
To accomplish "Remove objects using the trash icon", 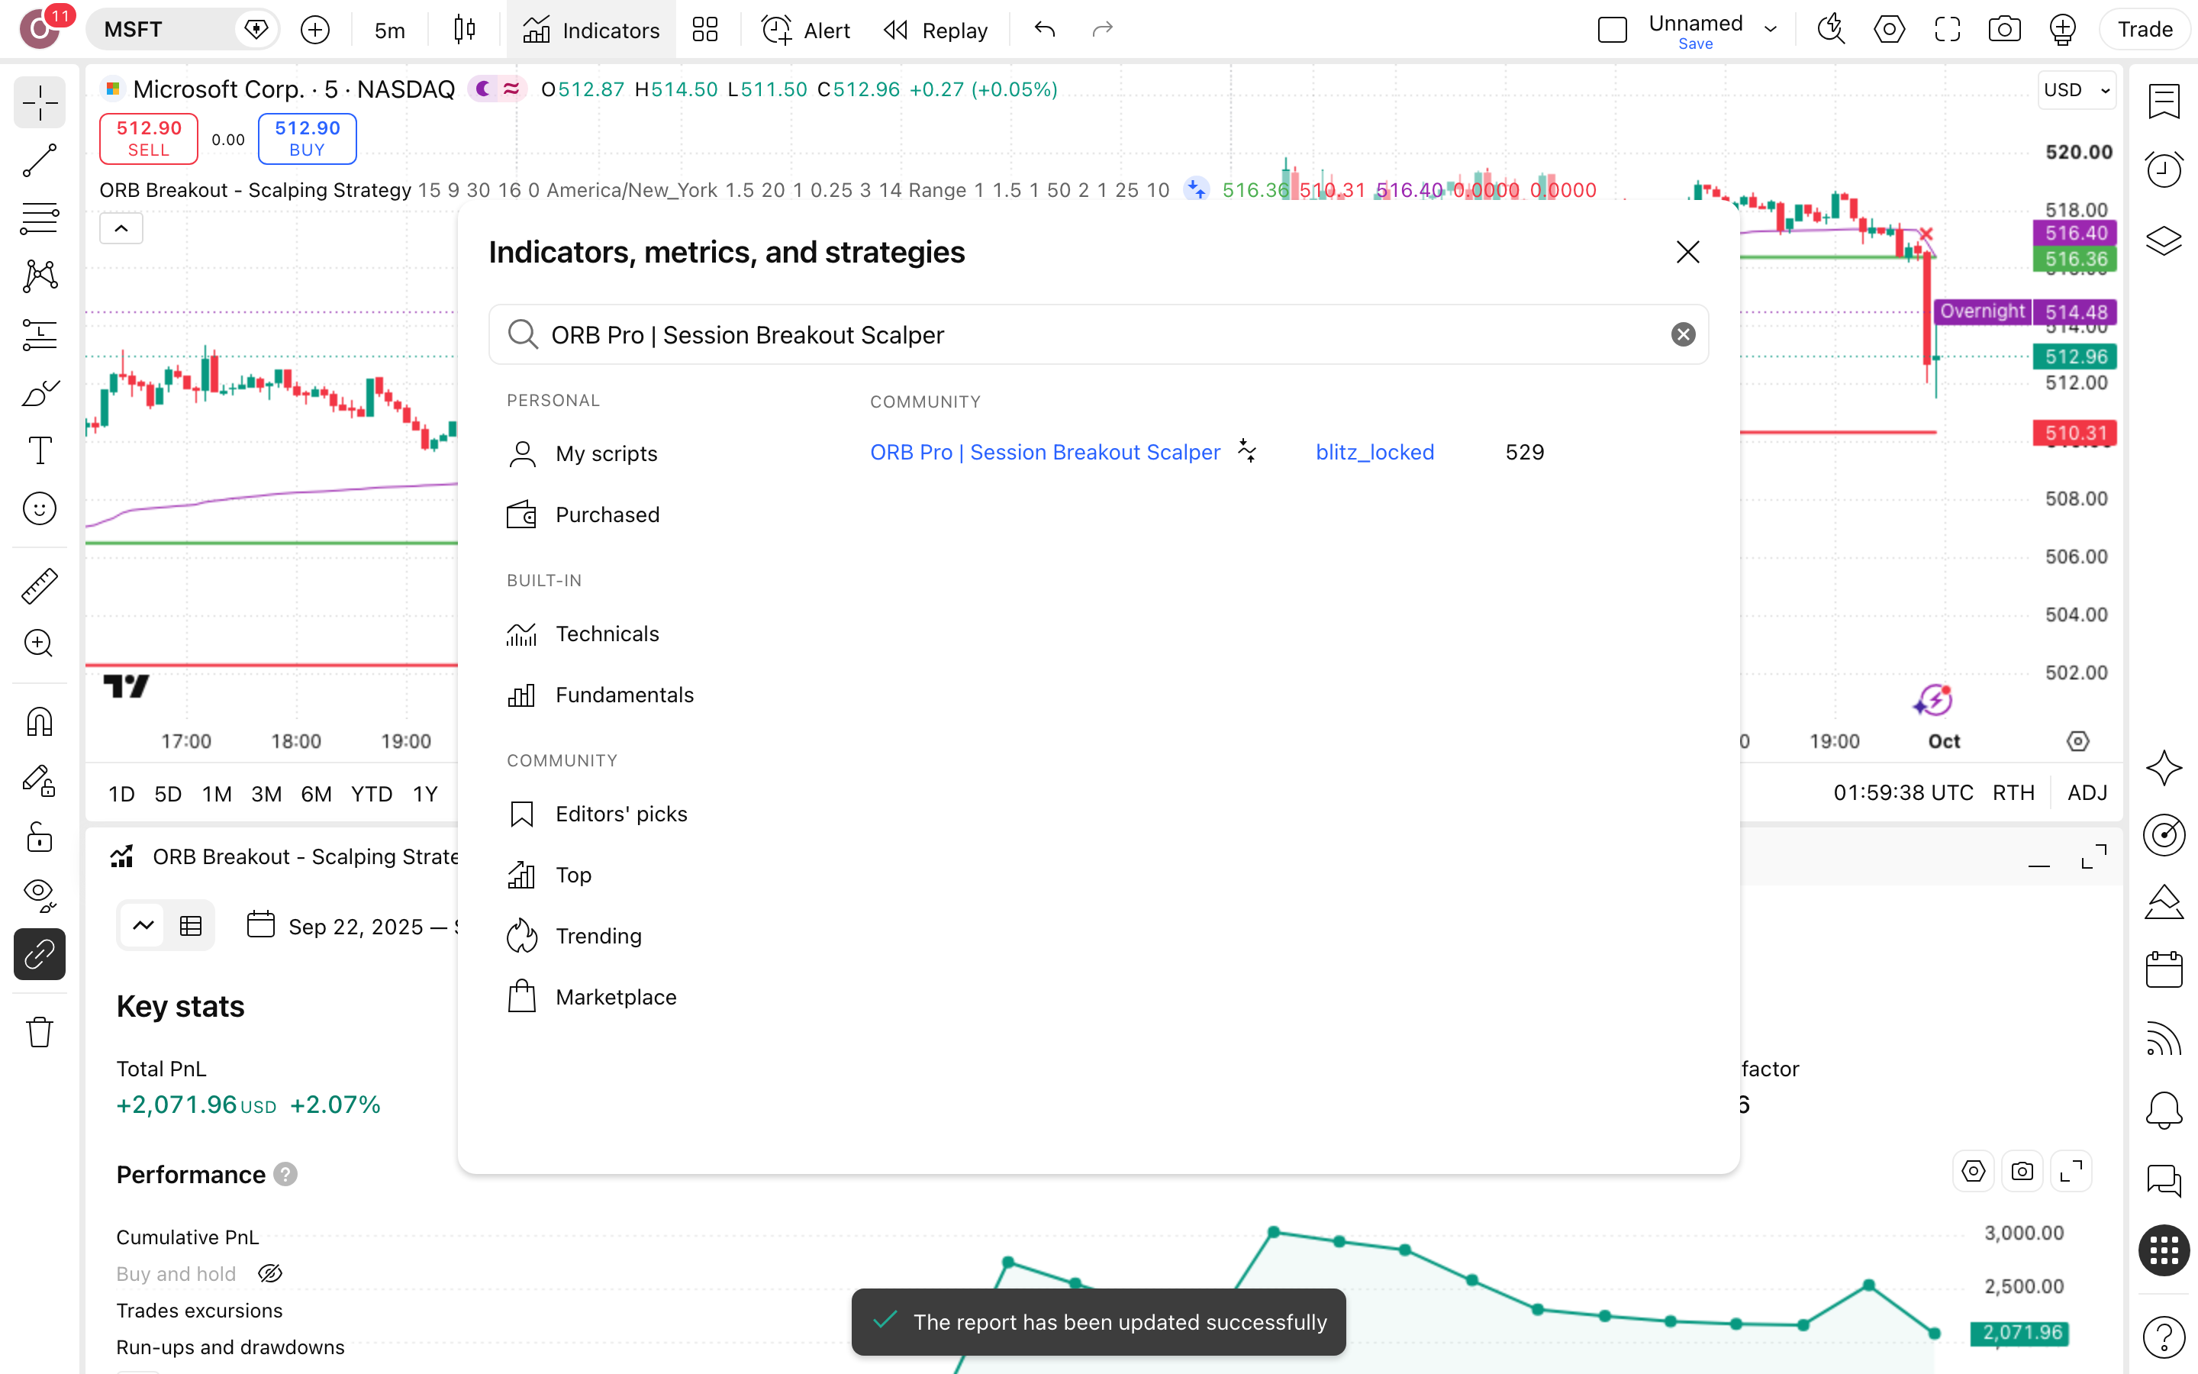I will [x=39, y=1031].
